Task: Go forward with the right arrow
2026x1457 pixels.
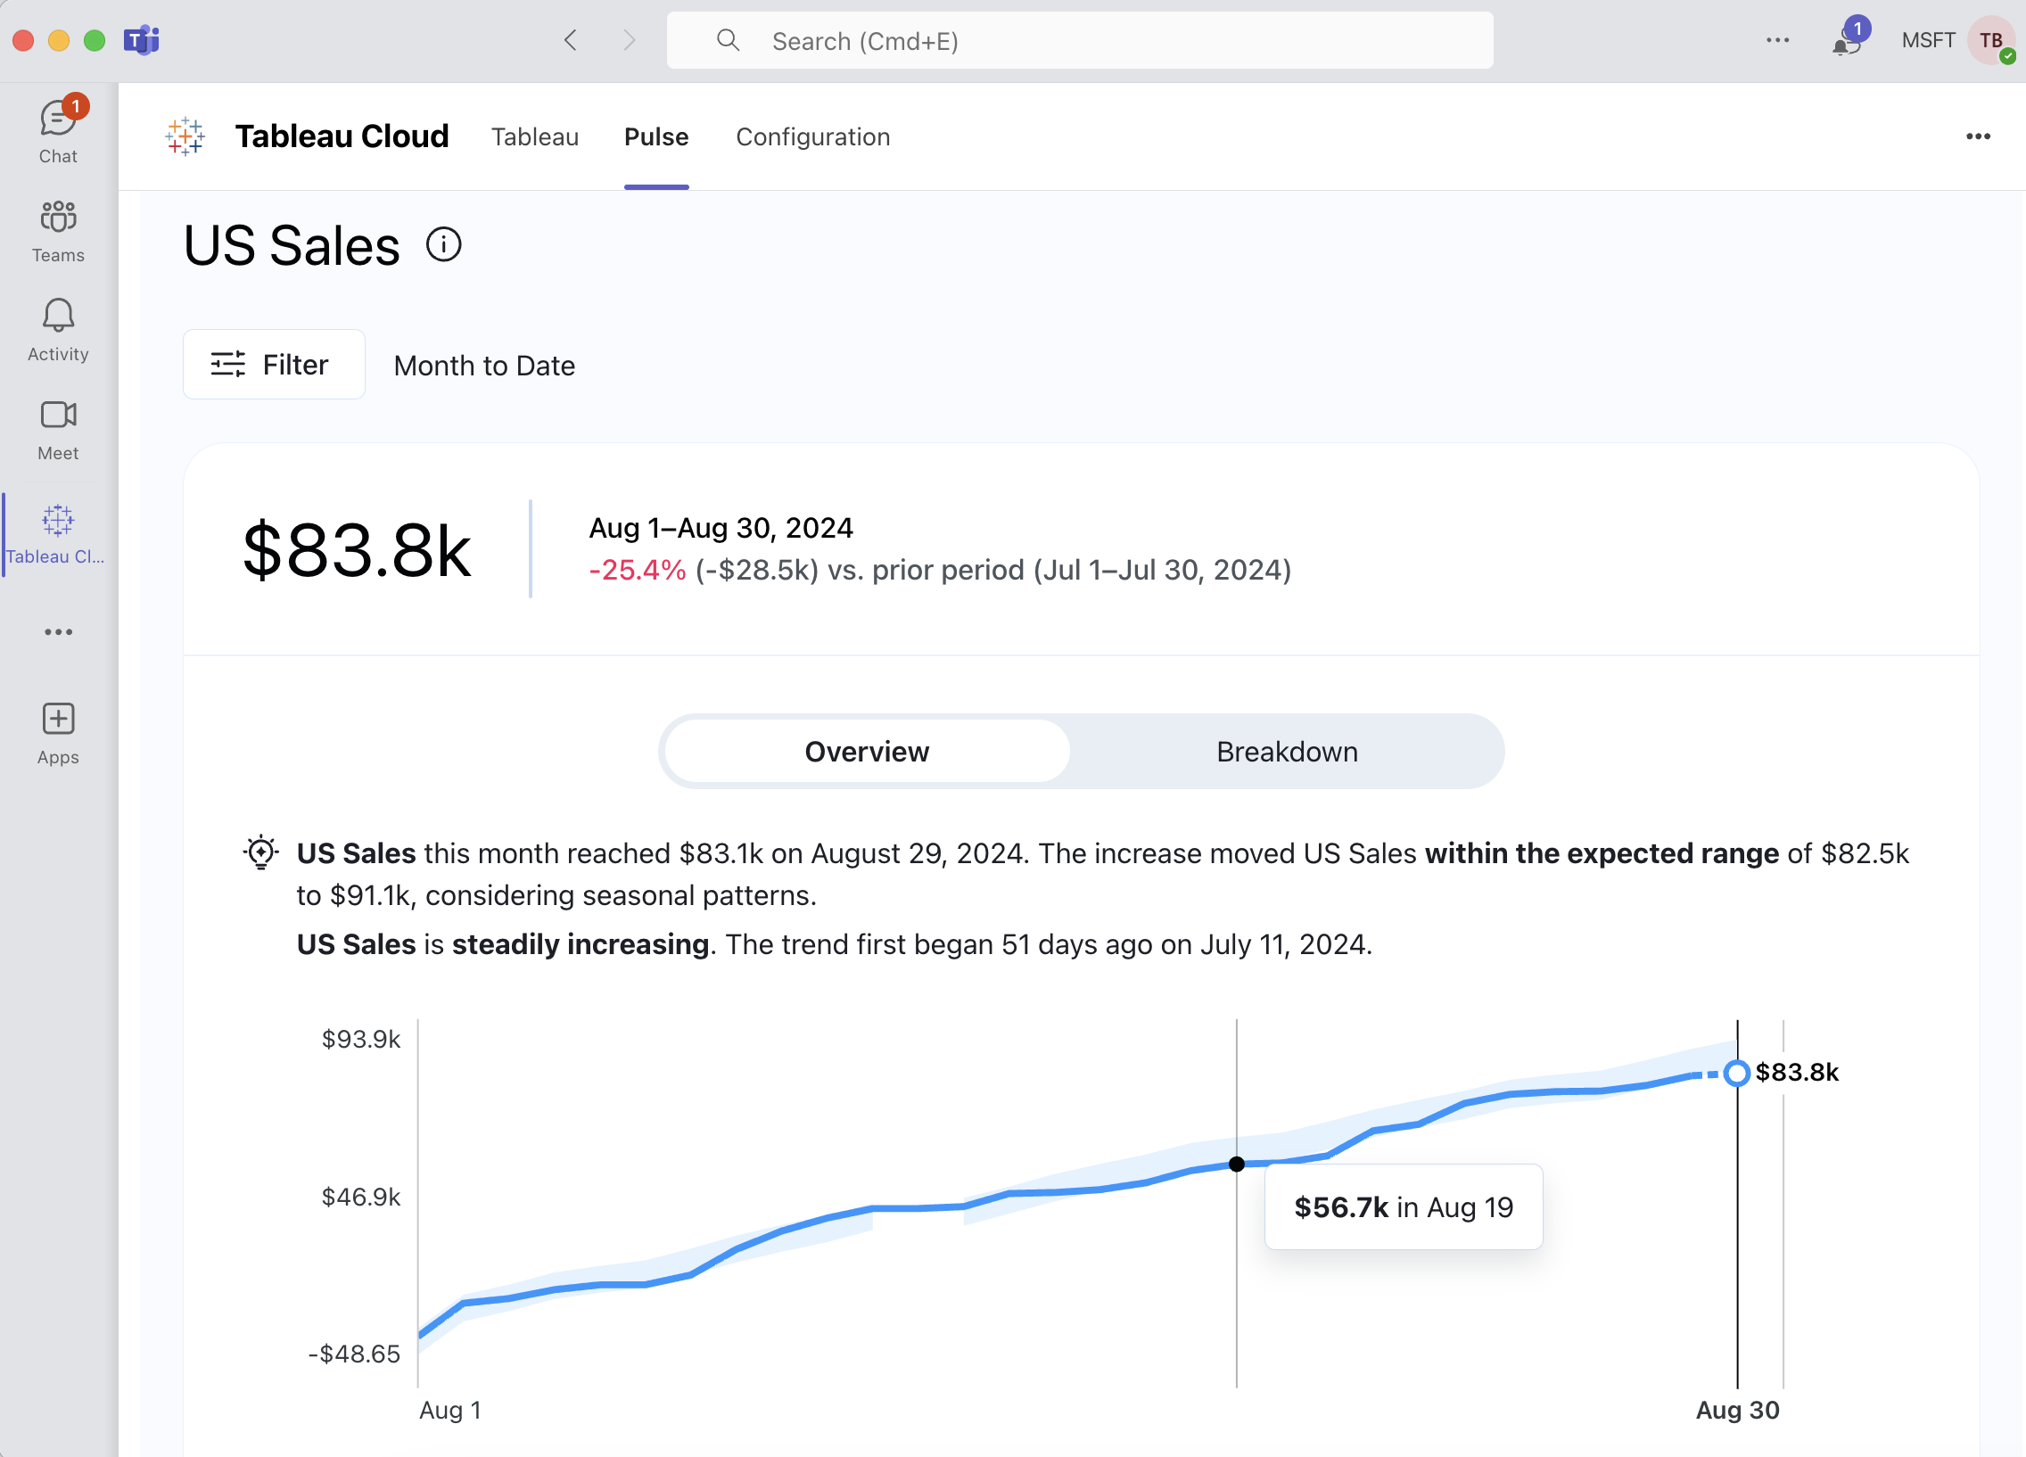Action: [x=630, y=40]
